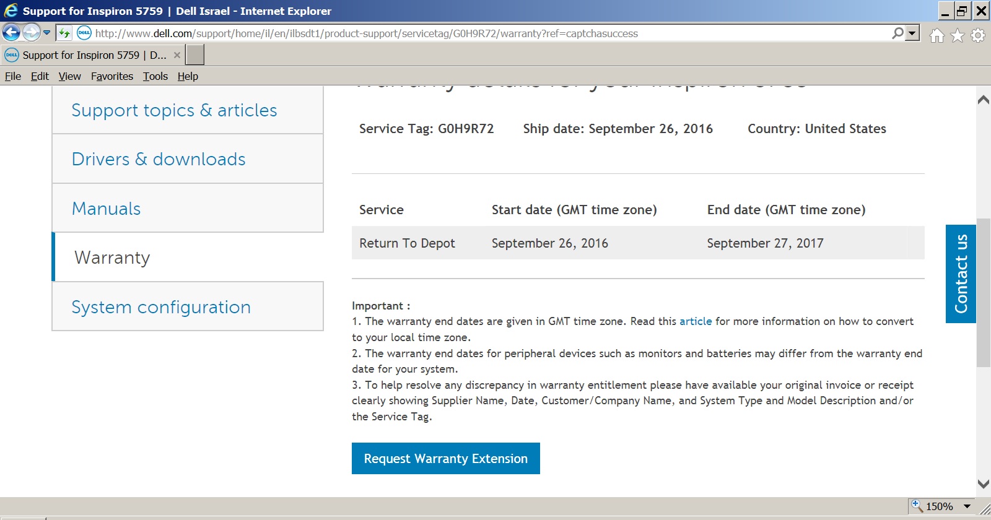Click Start date (GMT time zone) header
Viewport: 991px width, 520px height.
pos(574,210)
